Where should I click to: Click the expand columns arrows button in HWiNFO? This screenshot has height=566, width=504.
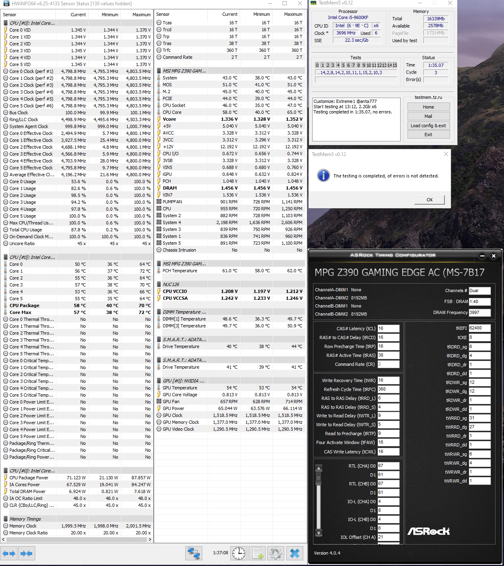click(9, 553)
